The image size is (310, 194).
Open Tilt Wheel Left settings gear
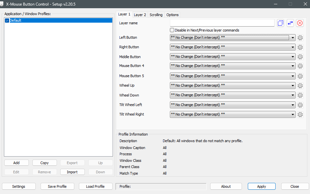pos(300,105)
